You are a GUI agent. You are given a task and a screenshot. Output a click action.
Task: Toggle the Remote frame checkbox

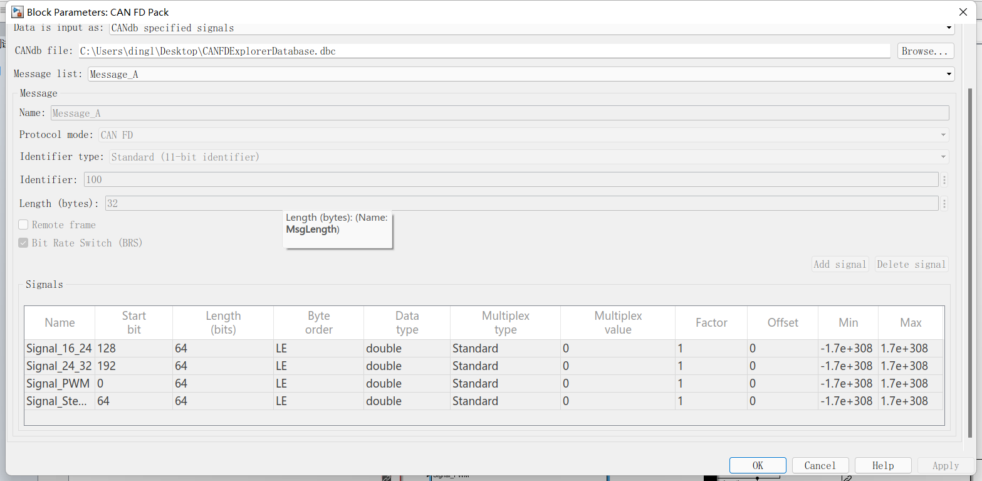coord(23,224)
